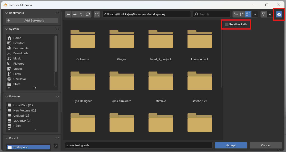The width and height of the screenshot is (286, 152).
Task: Collapse the Bookmarks panel
Action: coord(6,13)
